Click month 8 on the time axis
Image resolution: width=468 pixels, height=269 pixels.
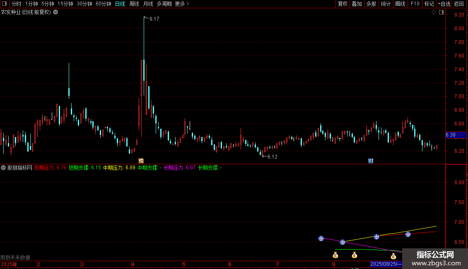(x=334, y=264)
